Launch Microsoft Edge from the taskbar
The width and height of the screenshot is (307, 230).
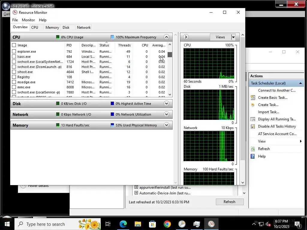(123, 224)
